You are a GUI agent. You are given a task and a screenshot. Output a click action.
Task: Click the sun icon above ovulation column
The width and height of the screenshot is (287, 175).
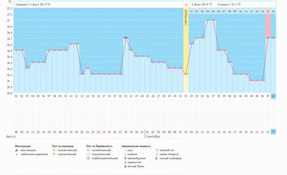click(186, 4)
